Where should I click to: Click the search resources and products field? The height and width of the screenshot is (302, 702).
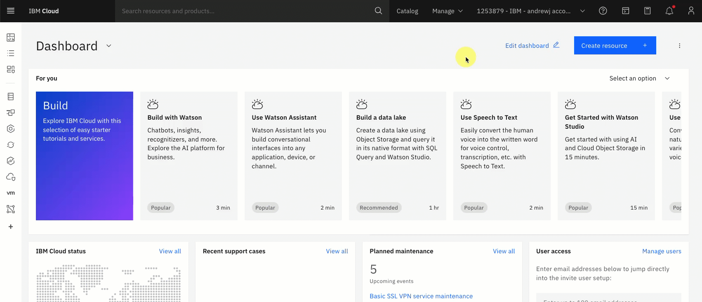[245, 11]
